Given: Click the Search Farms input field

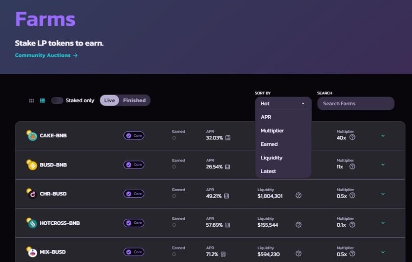Looking at the screenshot, I should pos(356,103).
